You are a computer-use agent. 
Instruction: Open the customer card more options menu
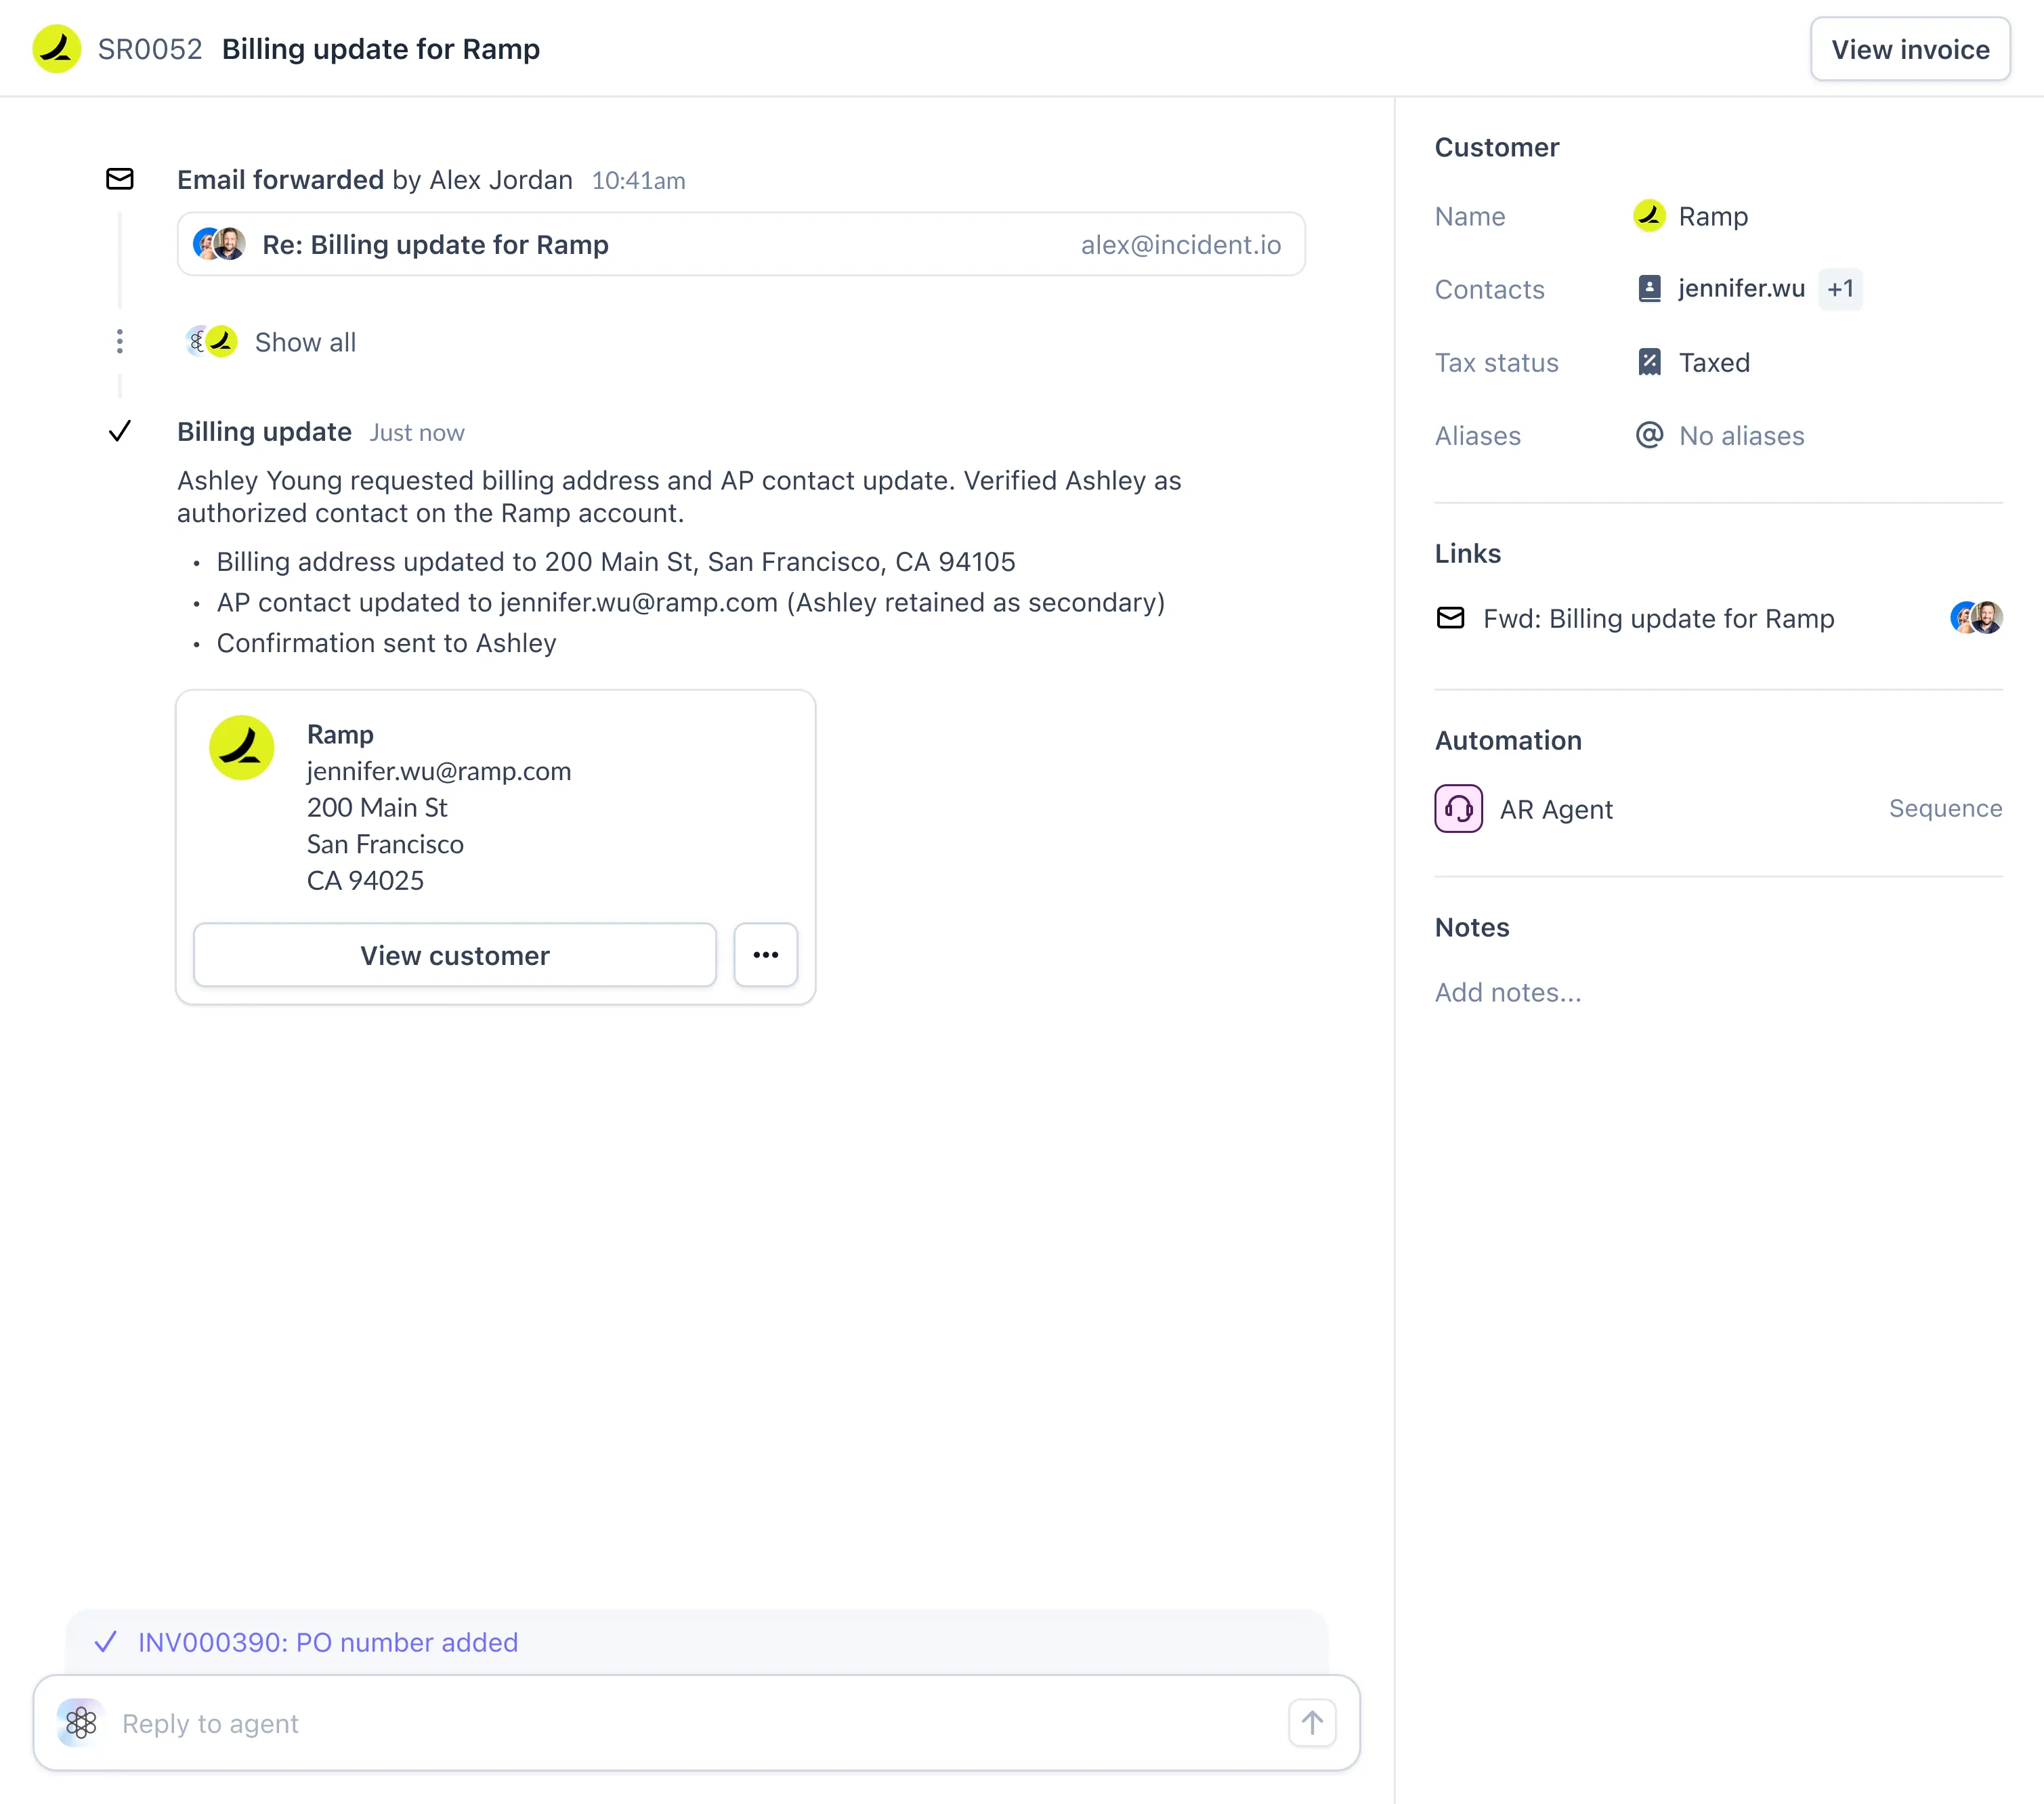(765, 955)
